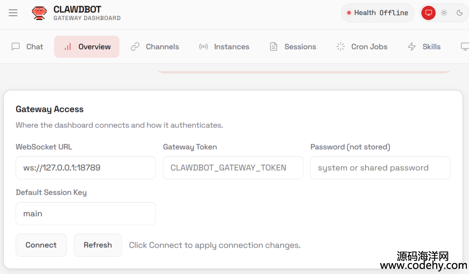
Task: Go to the Channels tab
Action: [155, 47]
